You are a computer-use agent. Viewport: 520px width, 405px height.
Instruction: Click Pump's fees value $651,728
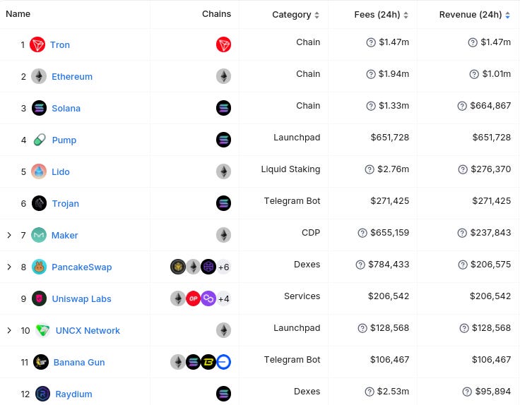pyautogui.click(x=390, y=138)
